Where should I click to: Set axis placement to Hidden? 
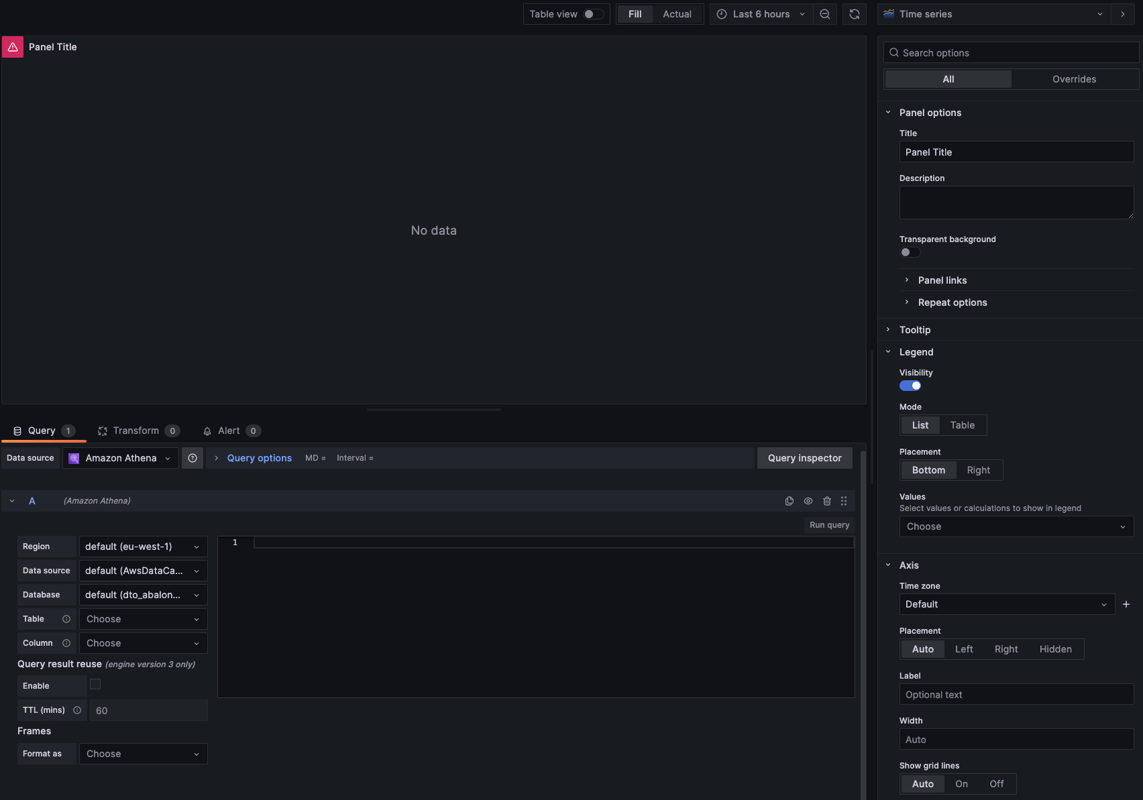coord(1055,649)
